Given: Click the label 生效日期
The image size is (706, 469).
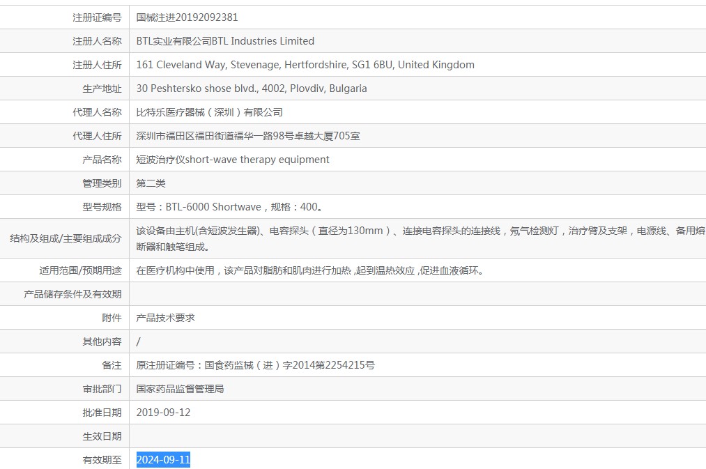Looking at the screenshot, I should click(x=102, y=436).
